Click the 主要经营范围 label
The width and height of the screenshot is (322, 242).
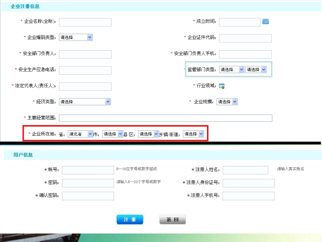click(x=41, y=118)
